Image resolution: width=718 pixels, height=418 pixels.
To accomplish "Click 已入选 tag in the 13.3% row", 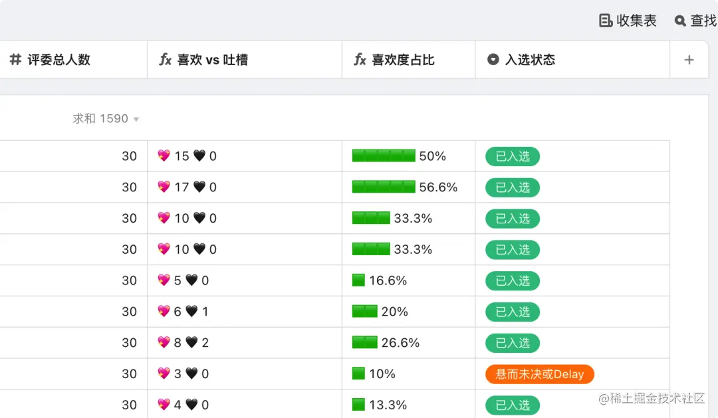I will tap(513, 405).
